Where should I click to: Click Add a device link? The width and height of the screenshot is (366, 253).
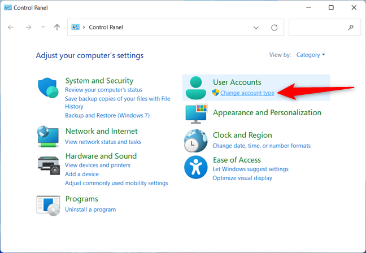point(82,174)
